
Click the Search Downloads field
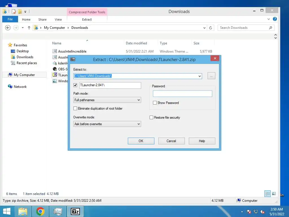246,28
